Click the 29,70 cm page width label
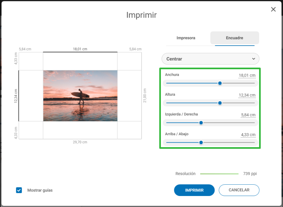The image size is (283, 207). click(x=80, y=142)
